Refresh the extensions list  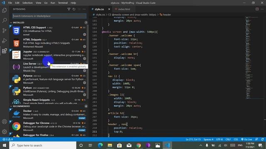74,9
